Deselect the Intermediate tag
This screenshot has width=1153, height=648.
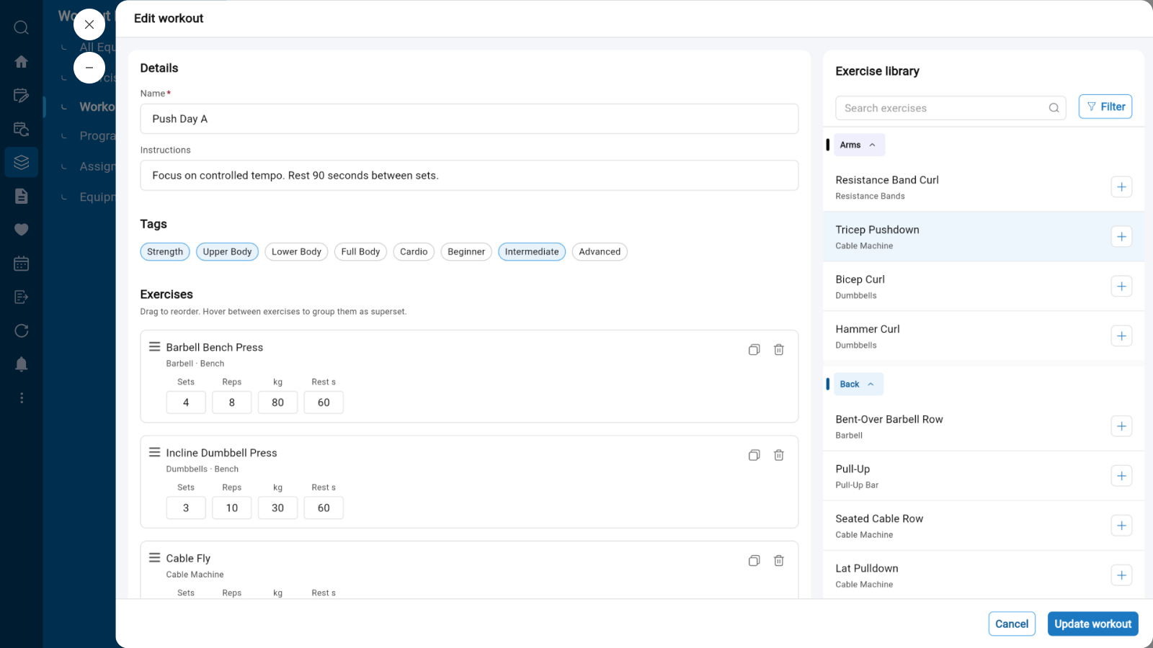tap(532, 252)
